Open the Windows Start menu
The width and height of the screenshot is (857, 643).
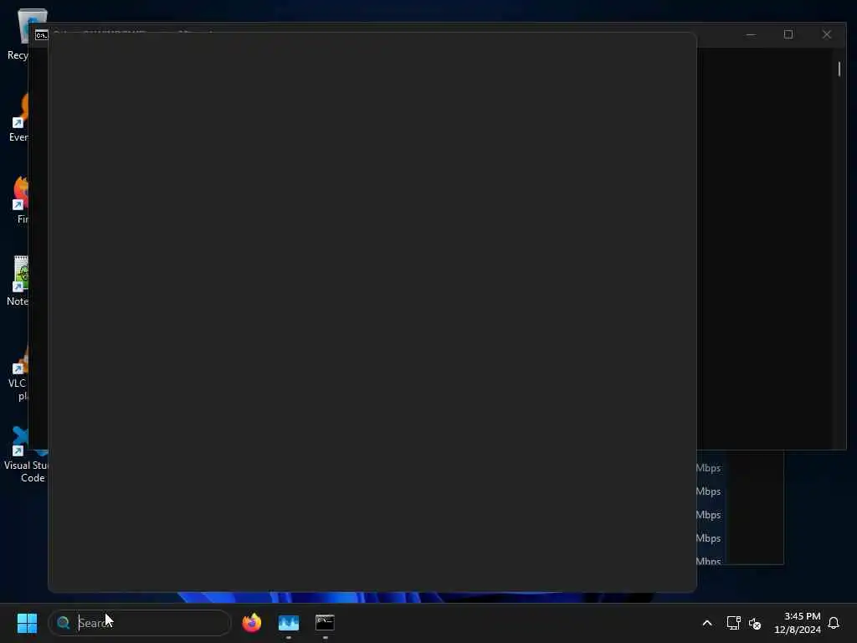(27, 623)
